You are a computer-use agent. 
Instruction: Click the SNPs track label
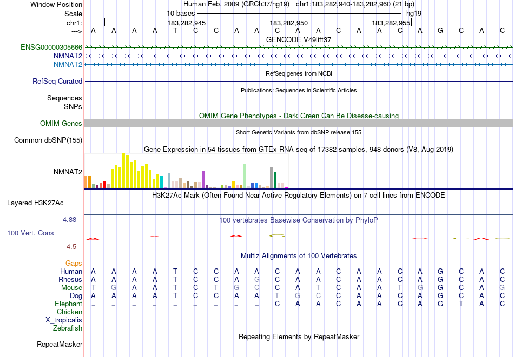coord(73,107)
